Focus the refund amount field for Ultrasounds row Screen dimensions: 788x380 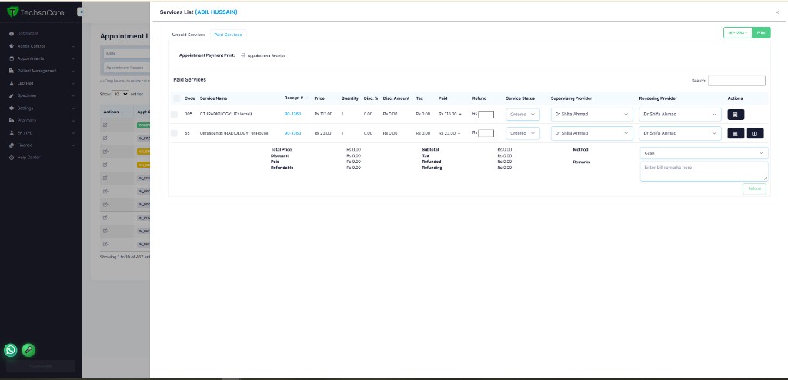click(x=486, y=133)
